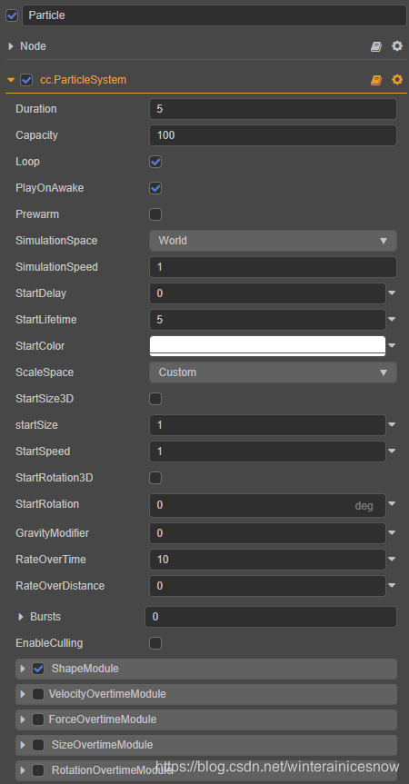Open Node component help documentation icon
The width and height of the screenshot is (409, 784).
pos(376,46)
